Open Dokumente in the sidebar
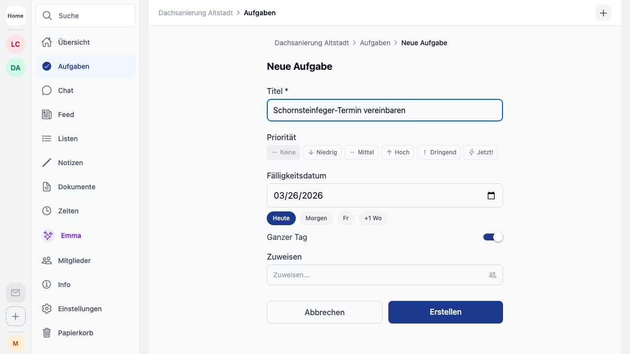The image size is (630, 354). coord(76,187)
